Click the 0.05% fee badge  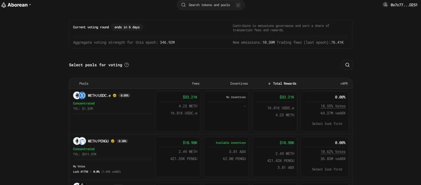point(124,95)
